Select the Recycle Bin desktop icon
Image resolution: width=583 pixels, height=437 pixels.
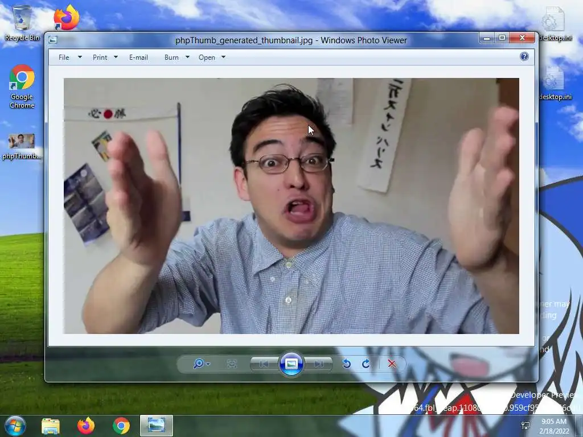tap(22, 23)
